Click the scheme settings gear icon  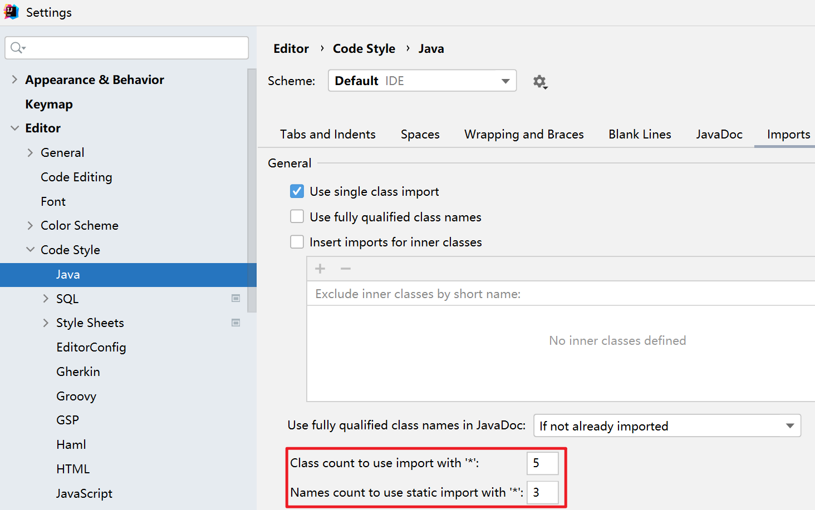[539, 82]
